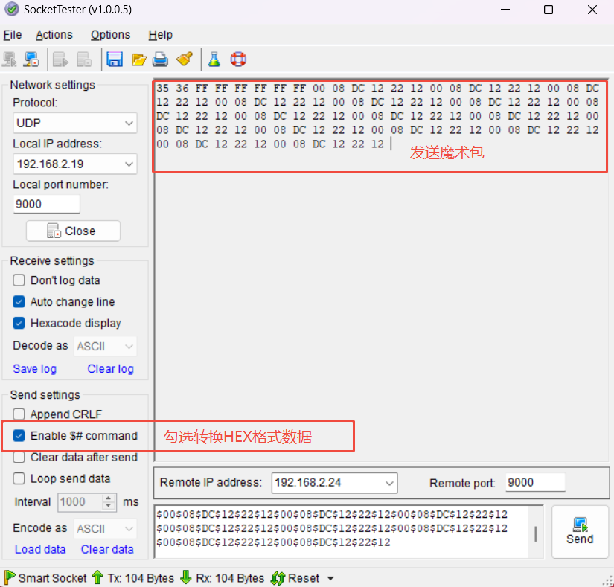
Task: Open the Options menu
Action: click(110, 35)
